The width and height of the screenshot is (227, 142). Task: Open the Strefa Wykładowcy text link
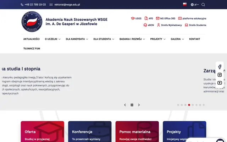[171, 25]
